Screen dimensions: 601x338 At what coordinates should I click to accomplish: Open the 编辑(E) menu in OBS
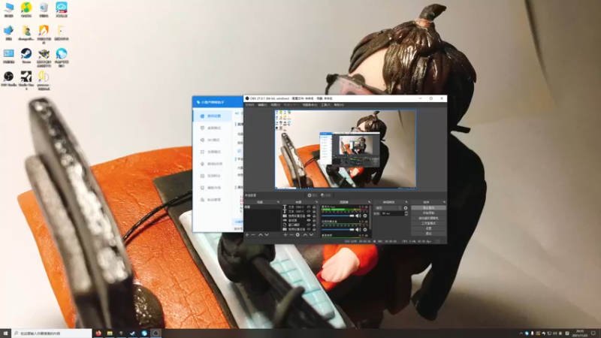262,104
